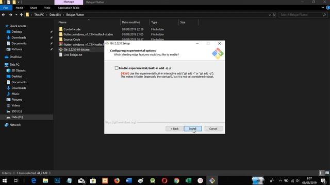
Task: Launch Photoshop from the taskbar
Action: [x=57, y=180]
